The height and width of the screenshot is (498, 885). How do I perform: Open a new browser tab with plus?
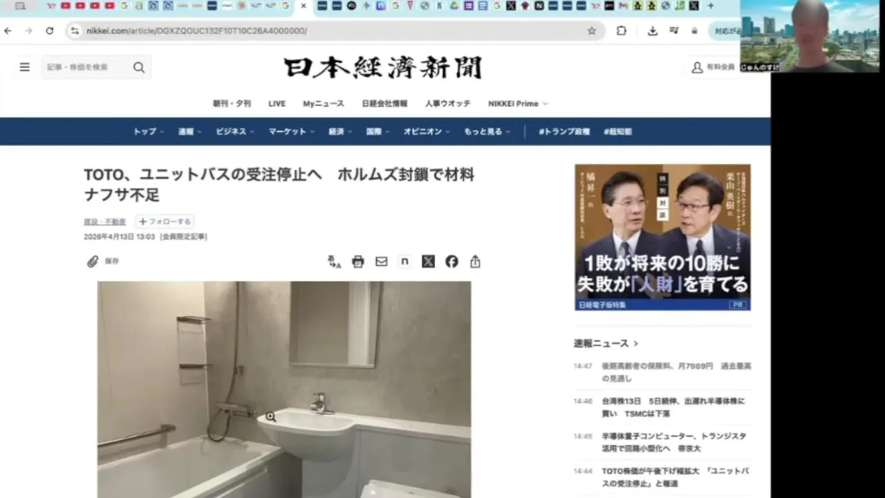pyautogui.click(x=711, y=6)
